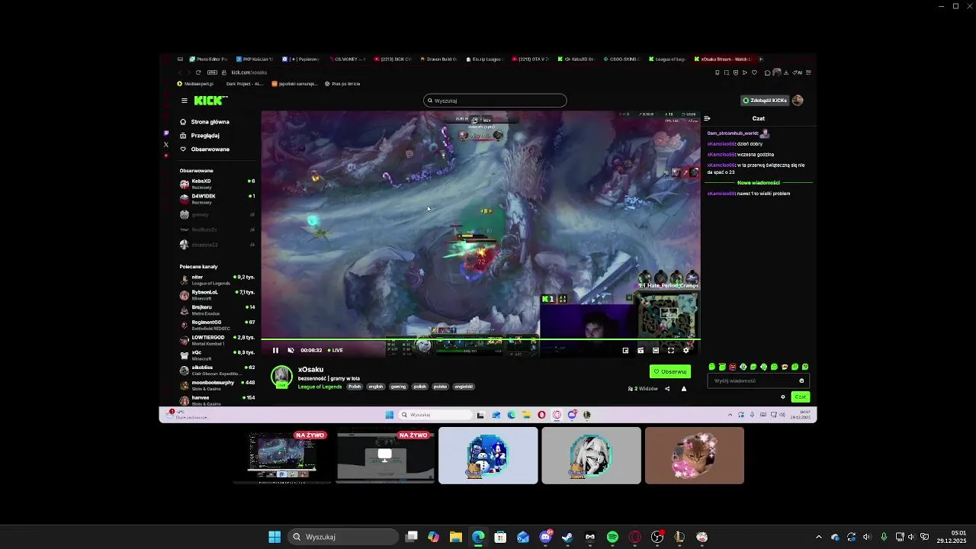This screenshot has height=549, width=976.
Task: Open Spotify from the taskbar
Action: click(612, 537)
